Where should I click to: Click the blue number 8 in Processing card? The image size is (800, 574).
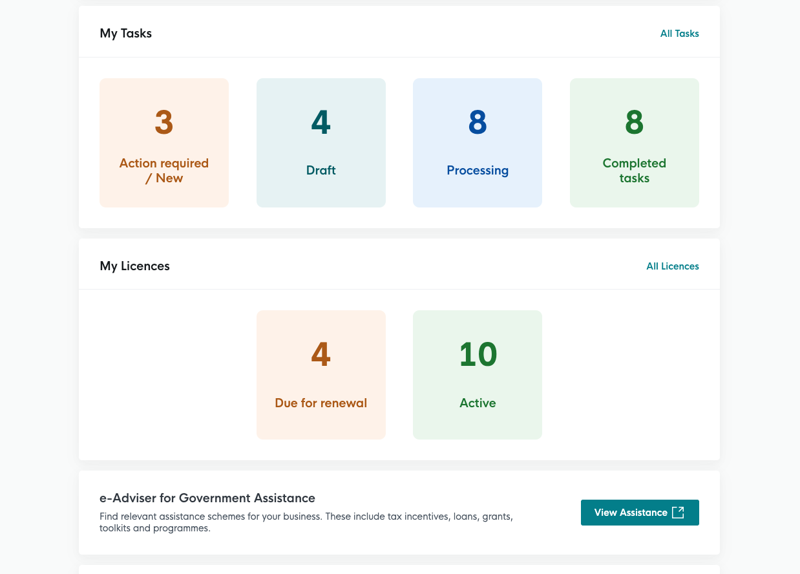point(478,123)
